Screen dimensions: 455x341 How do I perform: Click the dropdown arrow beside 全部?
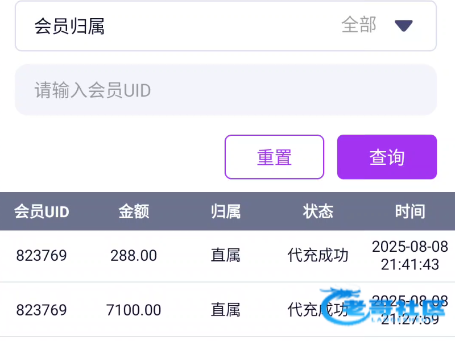click(403, 26)
